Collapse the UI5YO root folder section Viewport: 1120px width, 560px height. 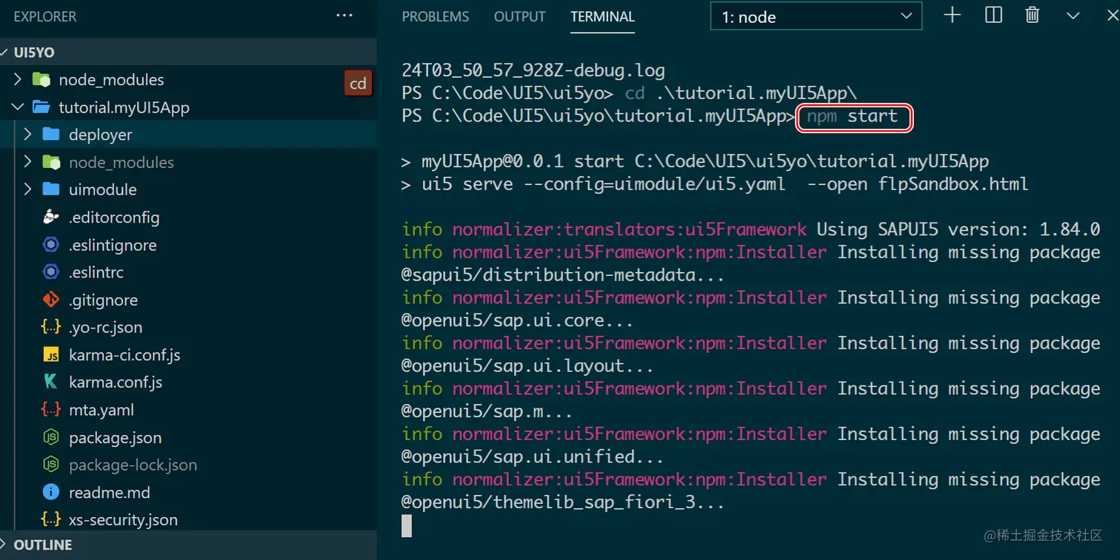(5, 53)
